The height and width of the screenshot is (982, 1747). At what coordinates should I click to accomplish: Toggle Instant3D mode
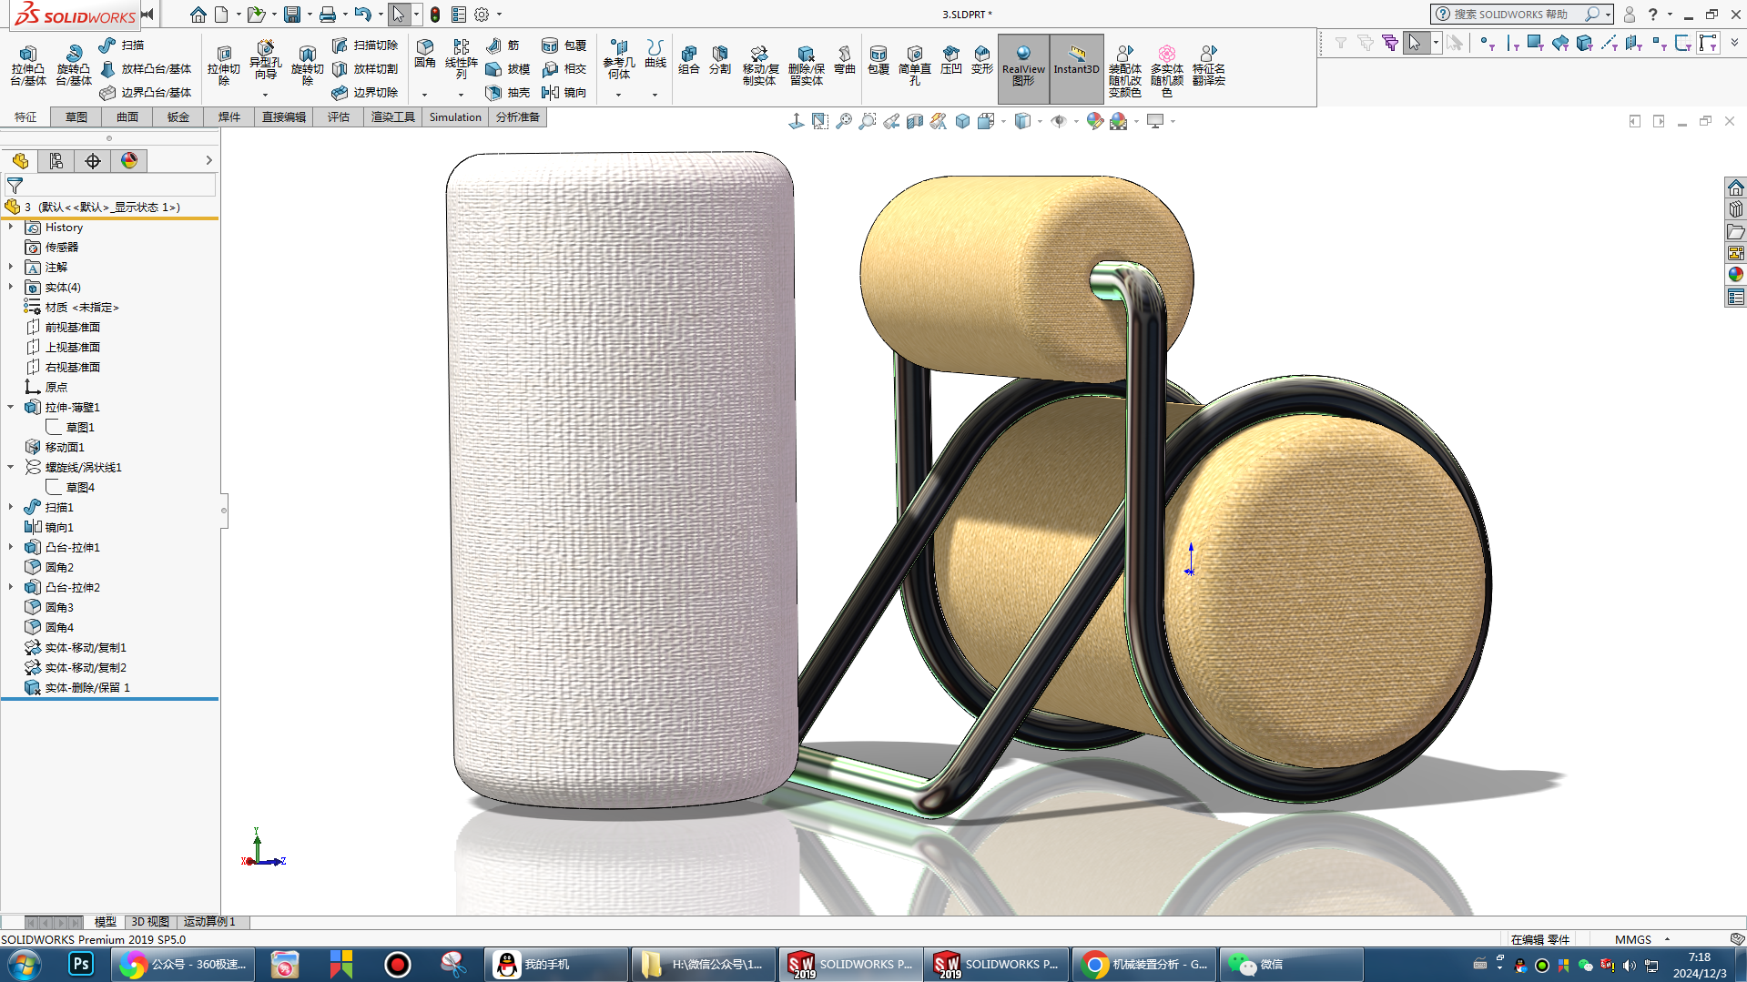(x=1077, y=67)
